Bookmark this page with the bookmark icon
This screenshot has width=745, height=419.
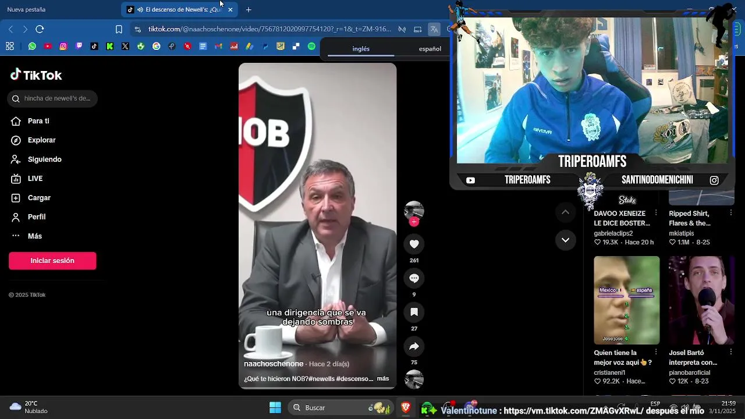point(119,29)
